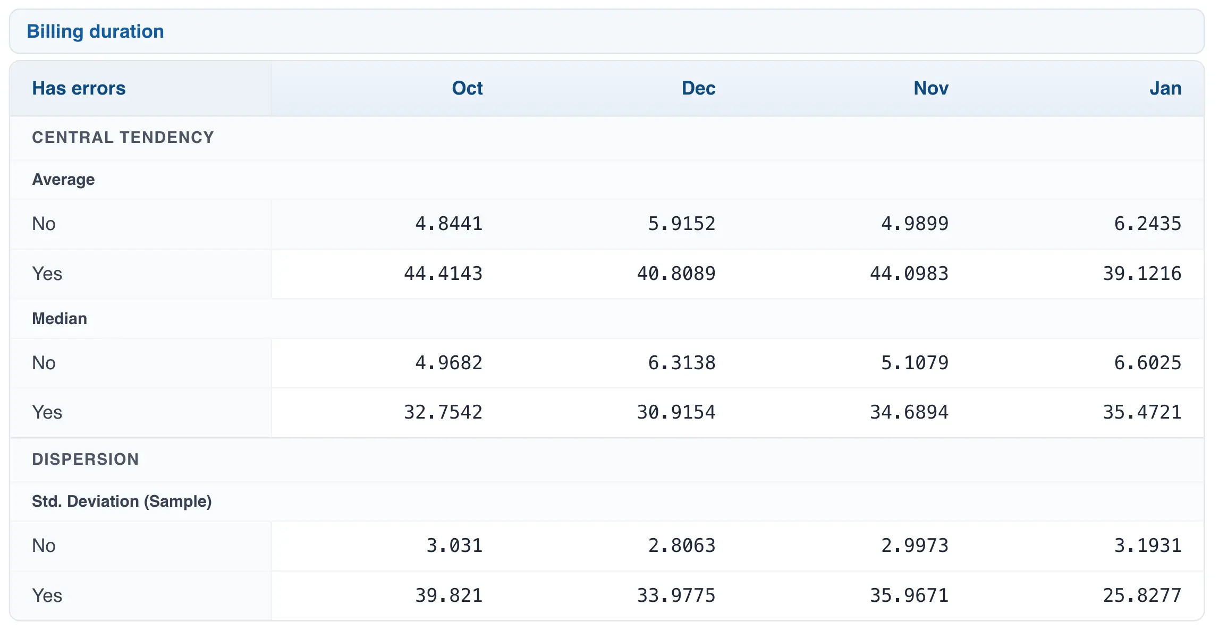Select the Dec column header
The image size is (1219, 630).
coord(698,88)
